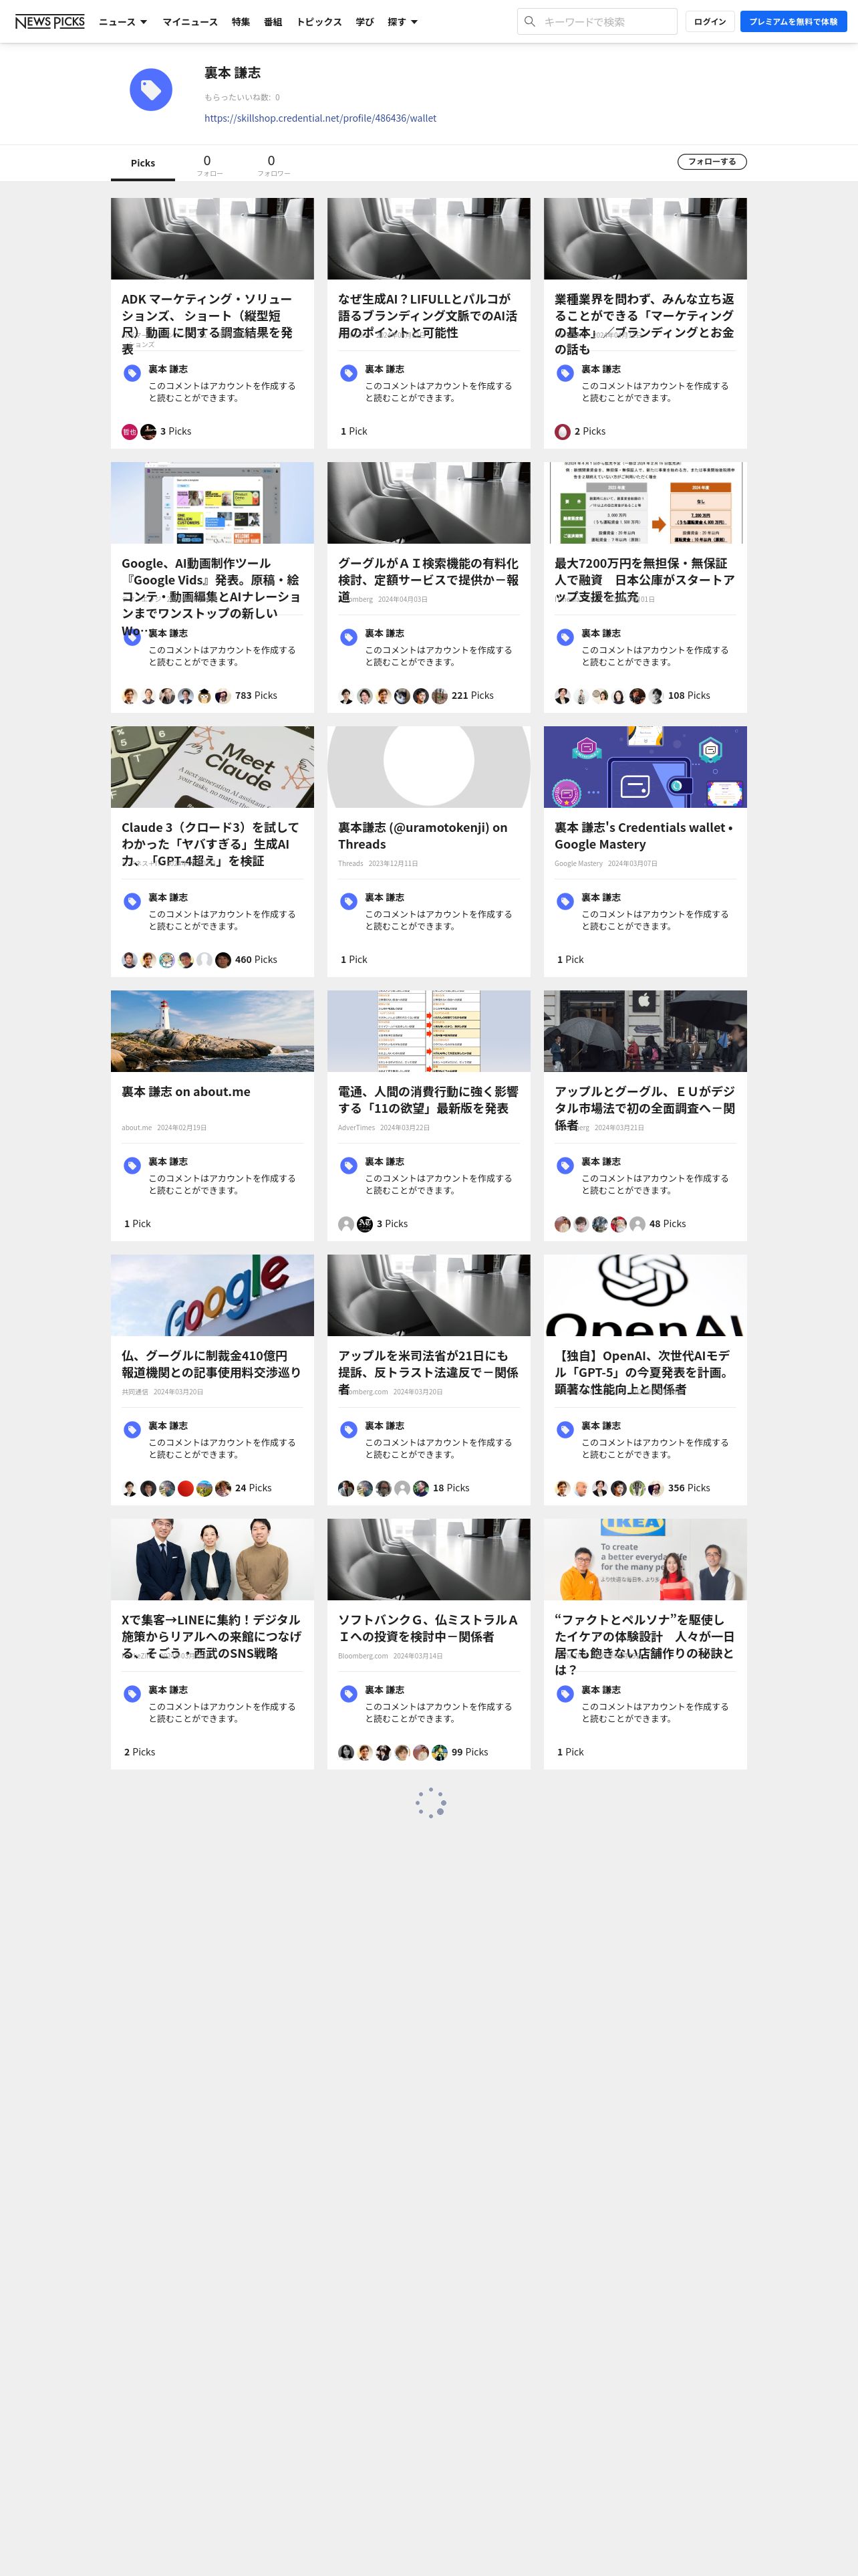
Task: Click picker avatar on 業種業界を問わず card
Action: coord(563,432)
